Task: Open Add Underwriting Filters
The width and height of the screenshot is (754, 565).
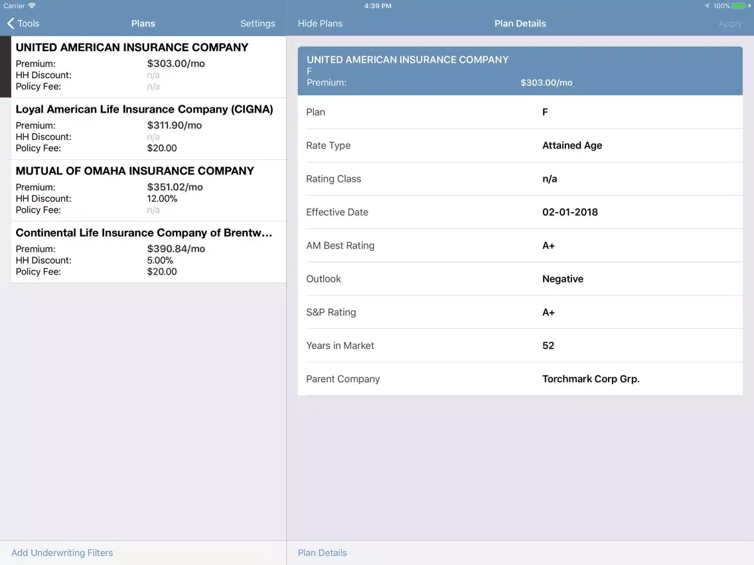Action: [62, 552]
